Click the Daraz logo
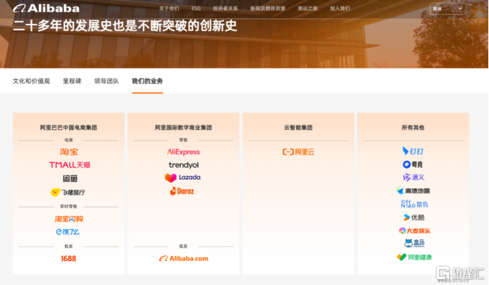Screen dimensions: 489x285 coord(182,191)
